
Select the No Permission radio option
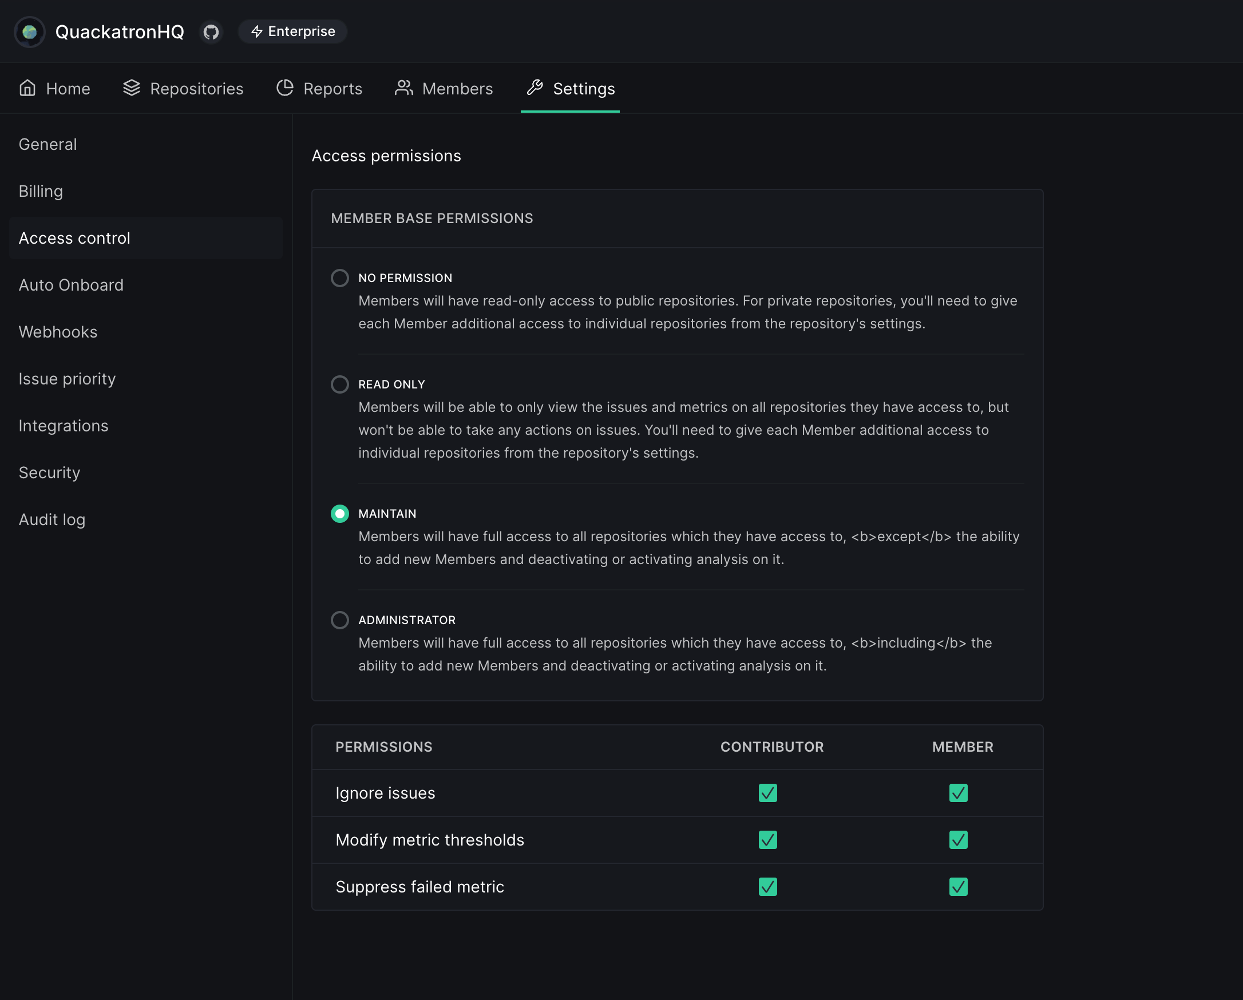click(x=339, y=278)
